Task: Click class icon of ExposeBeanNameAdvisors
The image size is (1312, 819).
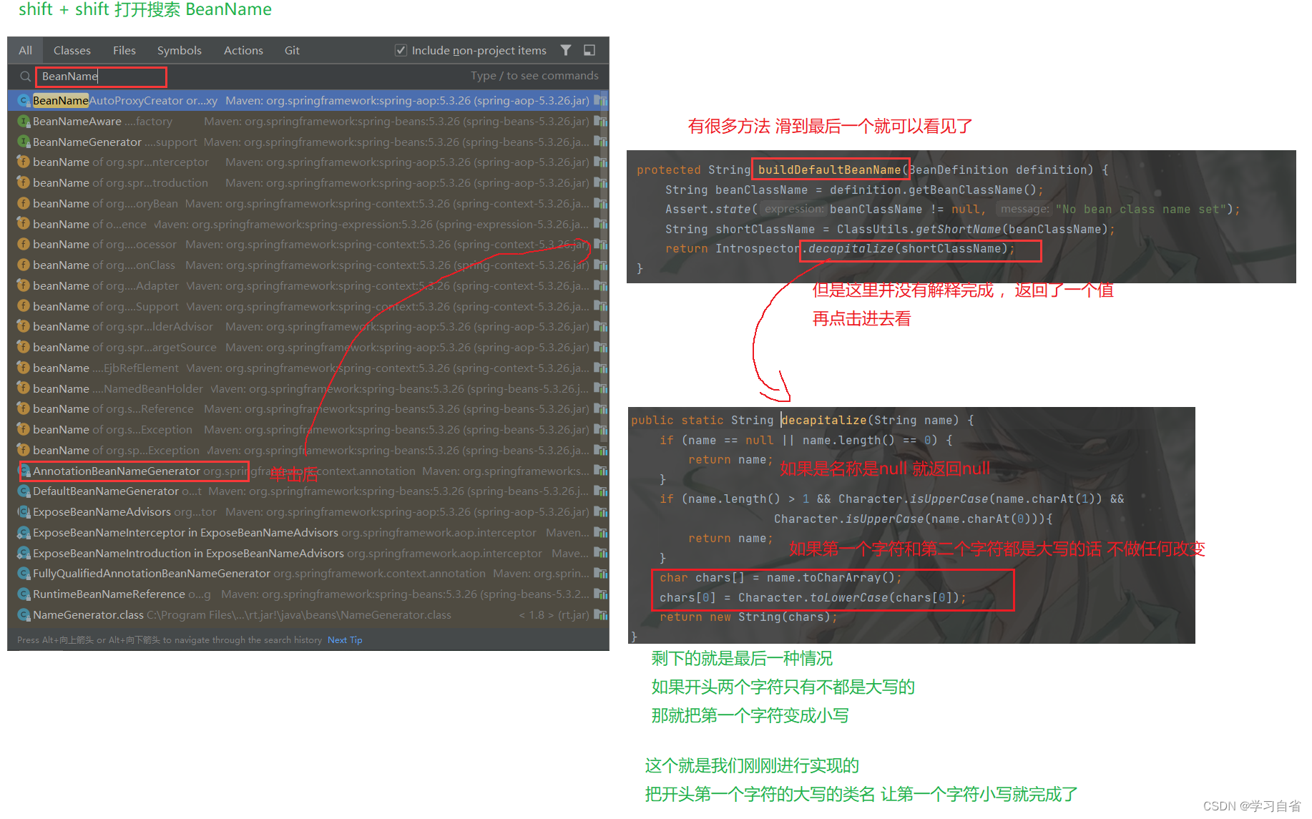Action: click(x=24, y=512)
